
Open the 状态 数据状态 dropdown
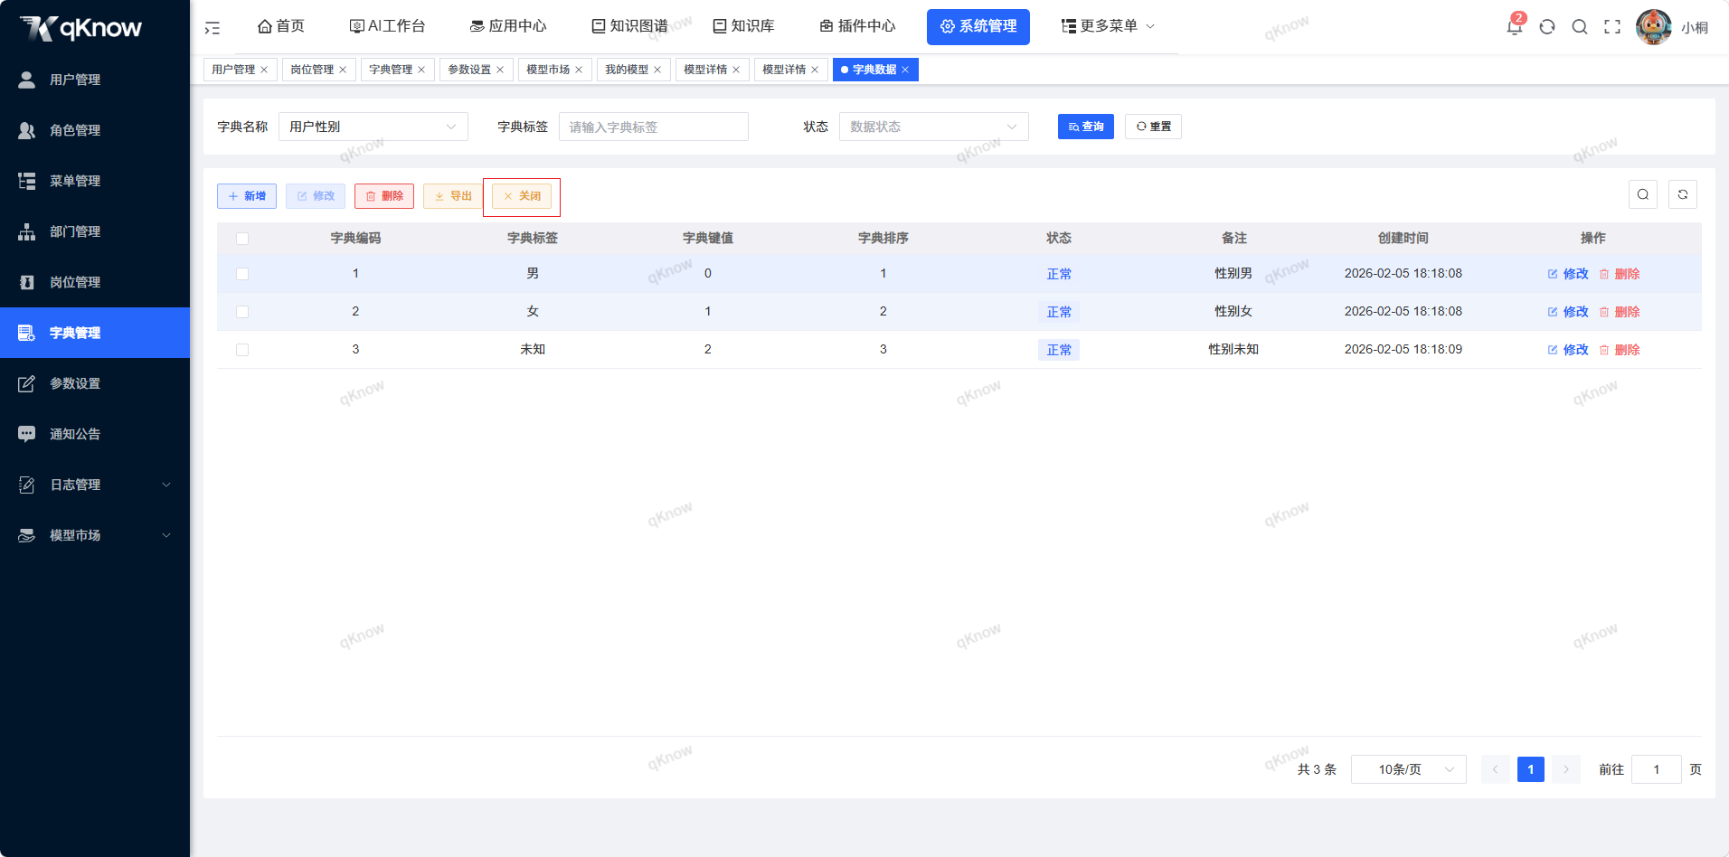click(934, 127)
